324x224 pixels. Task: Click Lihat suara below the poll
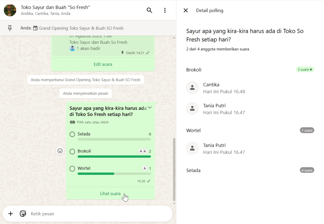110,193
